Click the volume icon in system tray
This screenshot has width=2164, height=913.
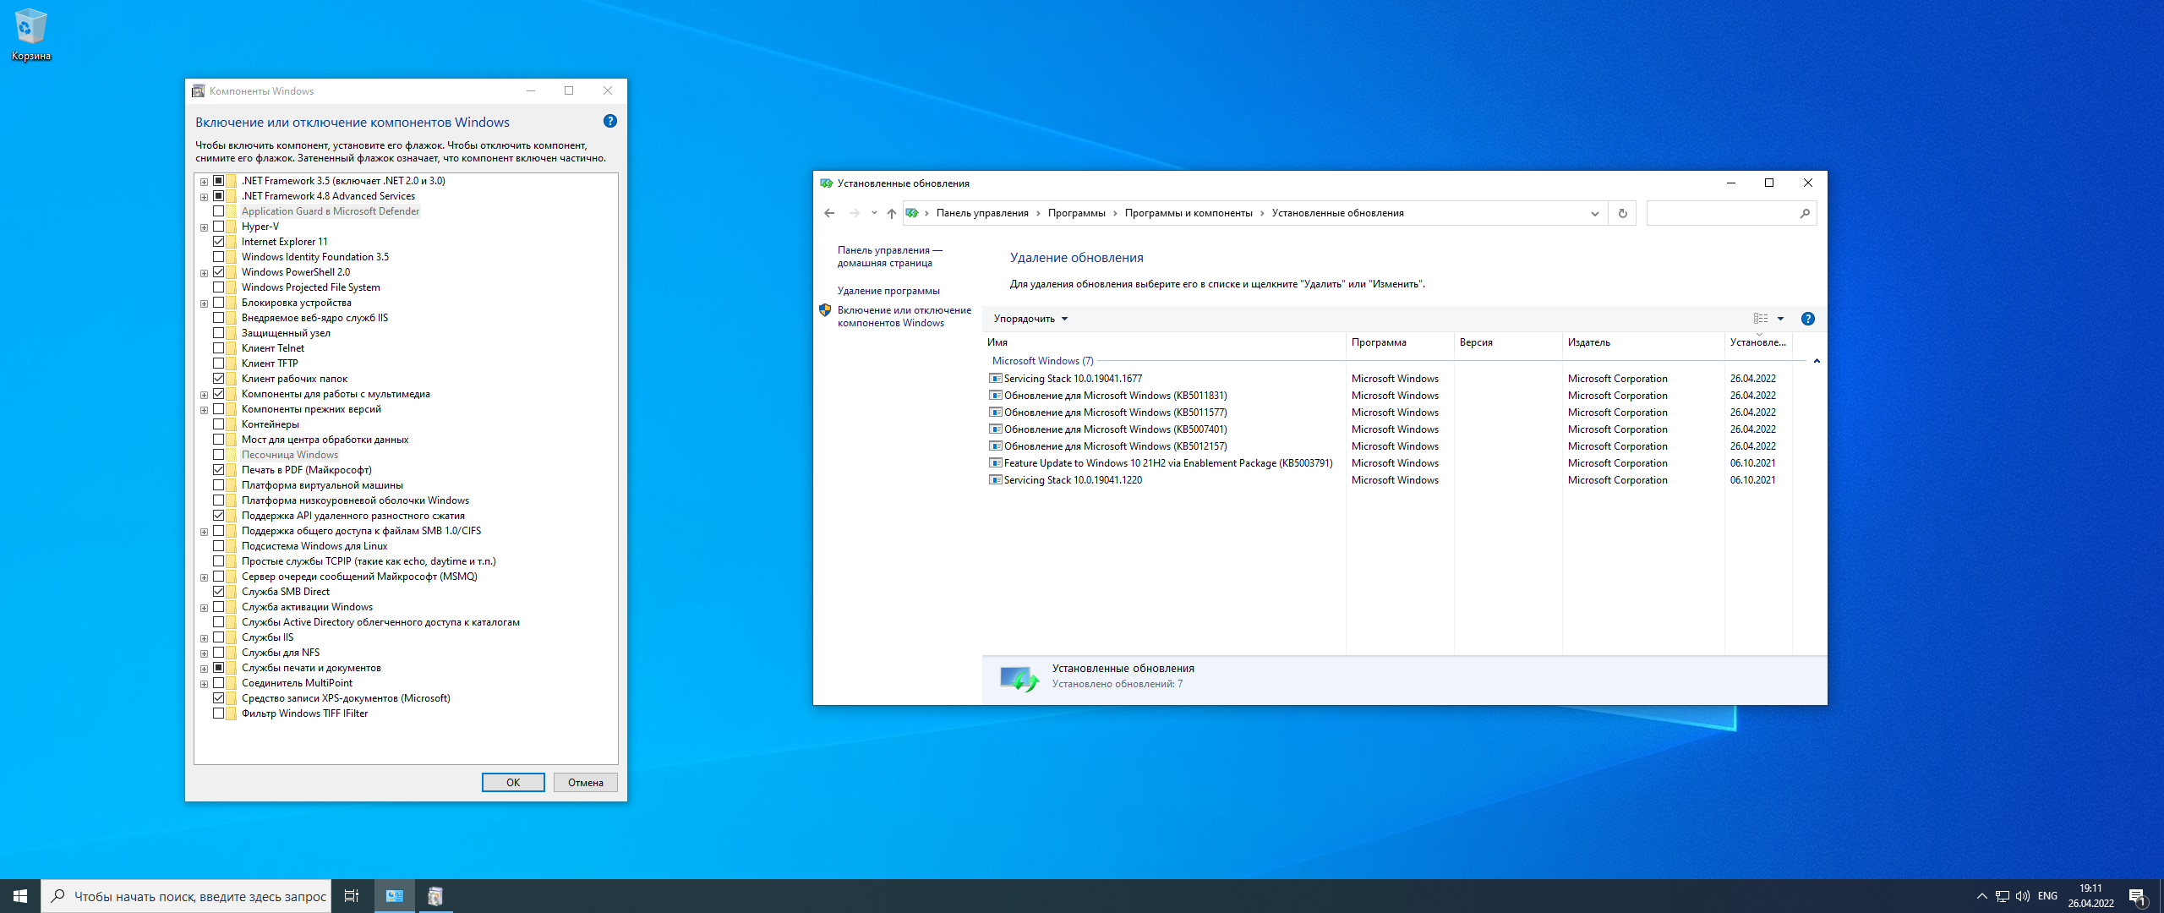click(2023, 896)
